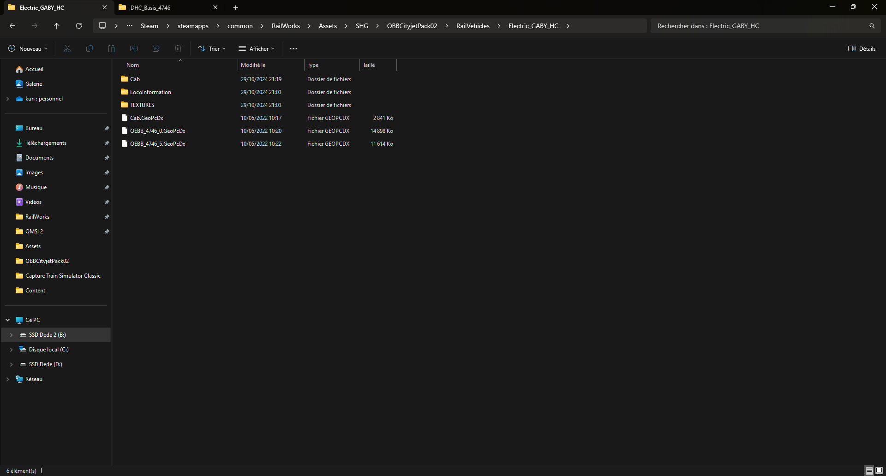
Task: Open the three-dots more options menu
Action: coord(293,48)
